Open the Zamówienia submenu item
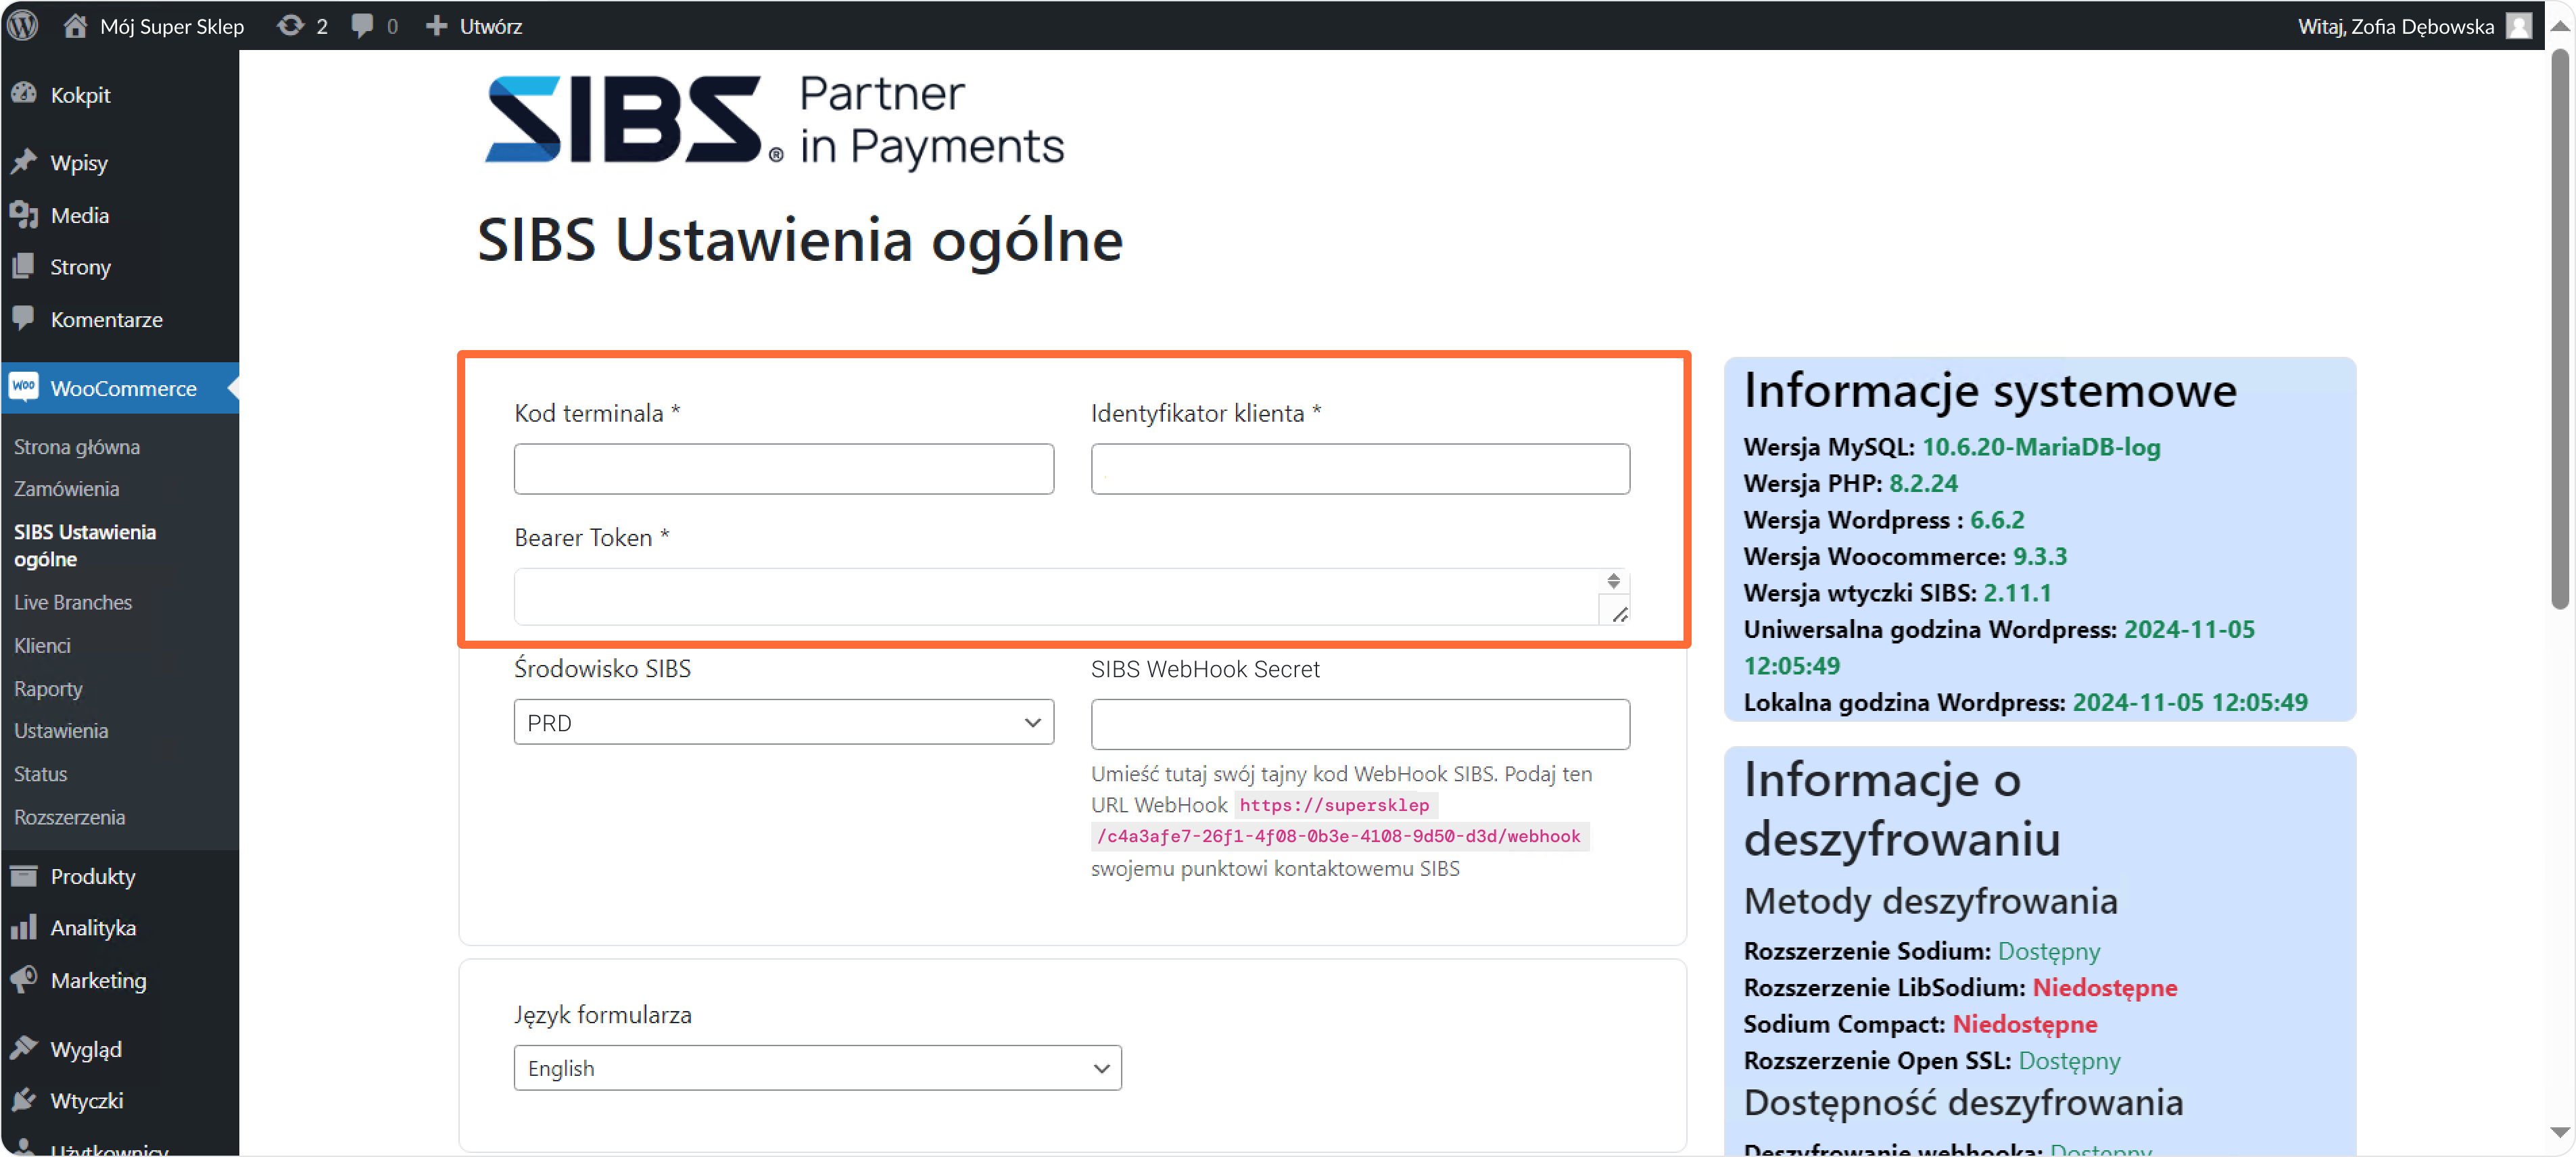 66,489
